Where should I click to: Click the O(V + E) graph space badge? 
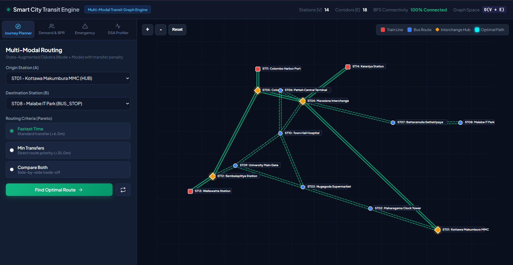(x=494, y=10)
